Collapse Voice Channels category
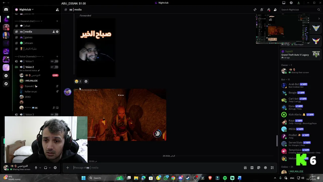 29,56
